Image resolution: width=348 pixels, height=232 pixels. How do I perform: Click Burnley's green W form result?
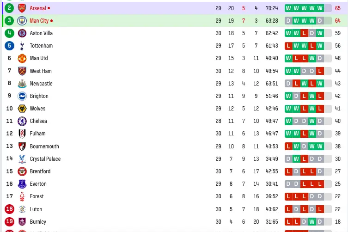click(312, 221)
